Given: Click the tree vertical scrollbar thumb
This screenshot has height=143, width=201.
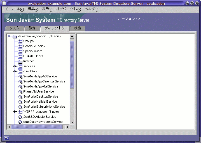Looking at the screenshot, I should click(72, 64).
